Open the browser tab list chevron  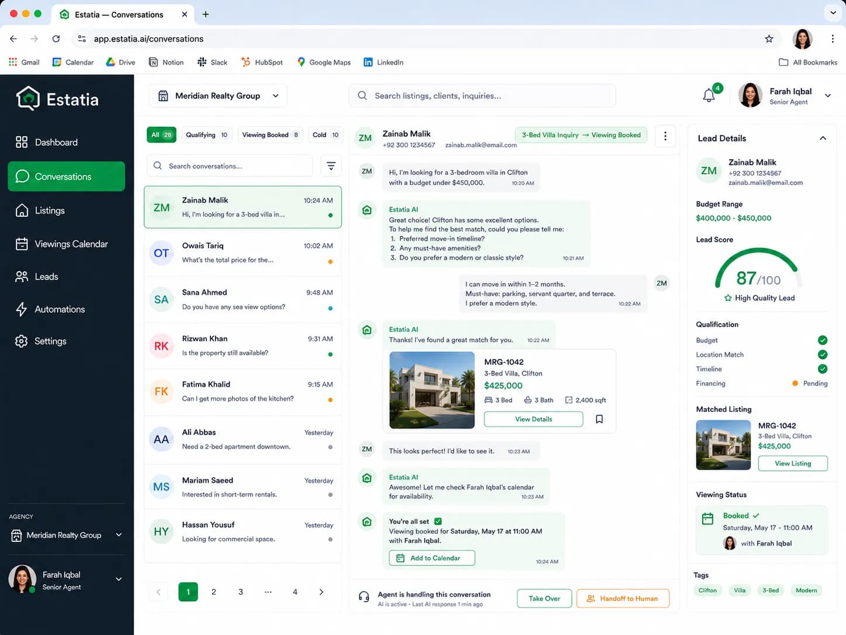(833, 12)
